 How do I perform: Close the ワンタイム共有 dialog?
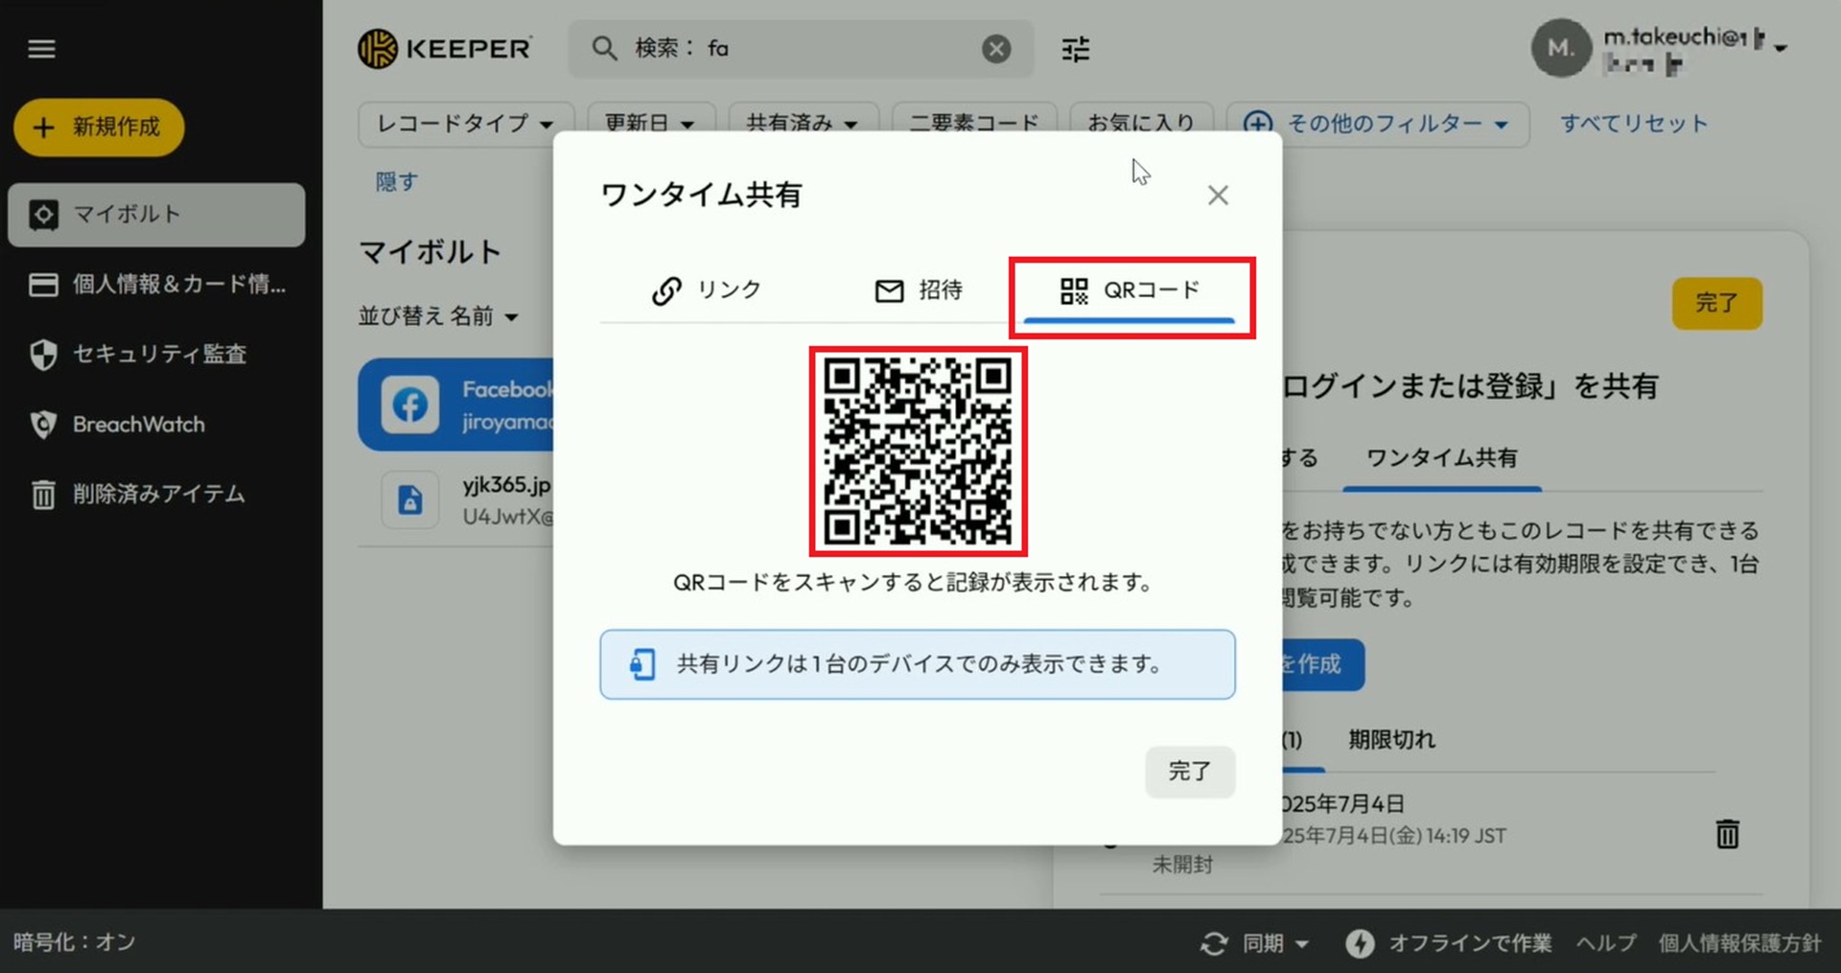click(x=1218, y=196)
